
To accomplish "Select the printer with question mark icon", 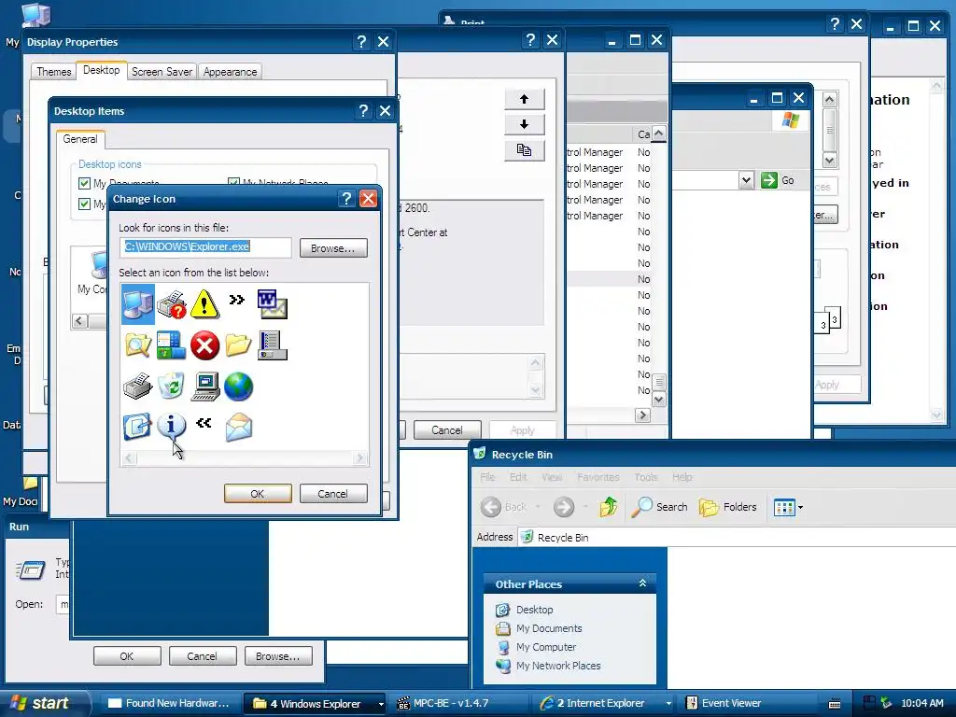I will click(x=172, y=304).
